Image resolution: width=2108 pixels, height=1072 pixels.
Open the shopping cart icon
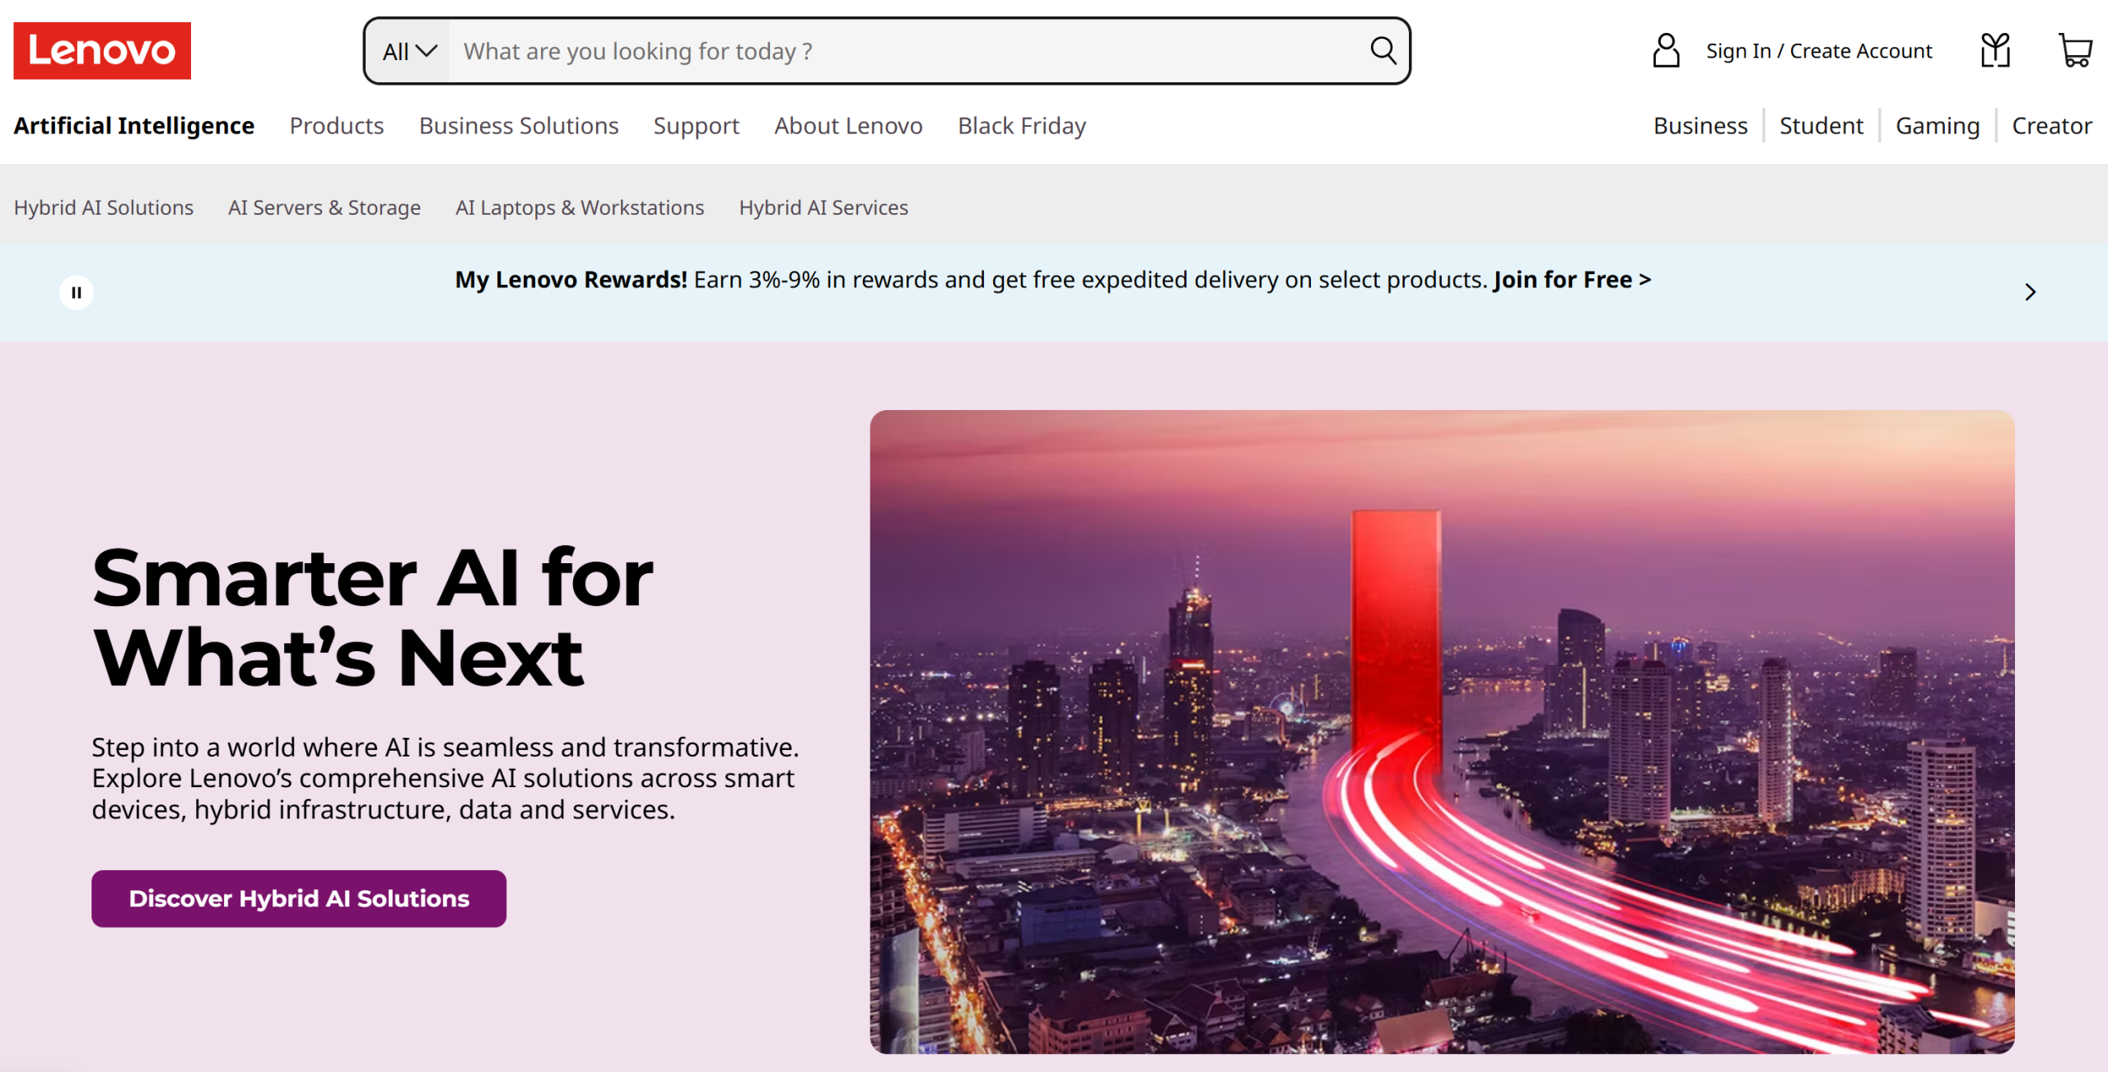coord(2075,51)
